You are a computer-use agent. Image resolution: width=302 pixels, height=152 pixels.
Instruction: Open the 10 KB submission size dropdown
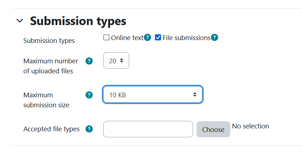(153, 94)
